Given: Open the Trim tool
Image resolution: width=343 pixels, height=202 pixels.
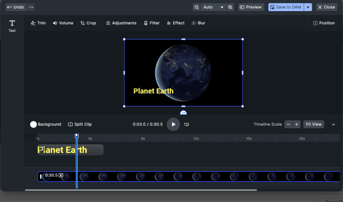Looking at the screenshot, I should coord(38,23).
